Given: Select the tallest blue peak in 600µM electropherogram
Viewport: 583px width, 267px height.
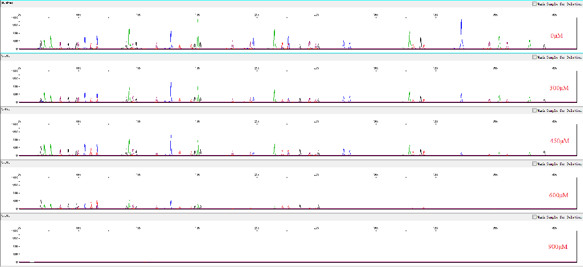Looking at the screenshot, I should (x=171, y=204).
